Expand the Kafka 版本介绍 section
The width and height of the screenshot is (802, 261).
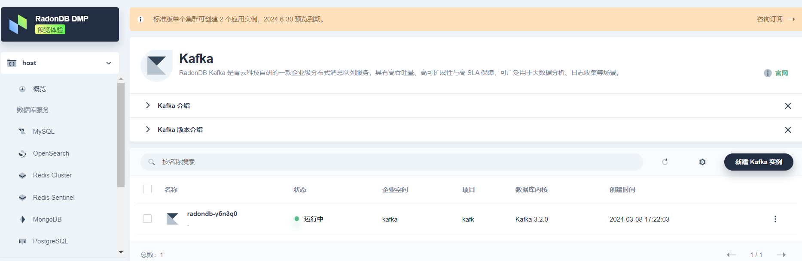180,130
